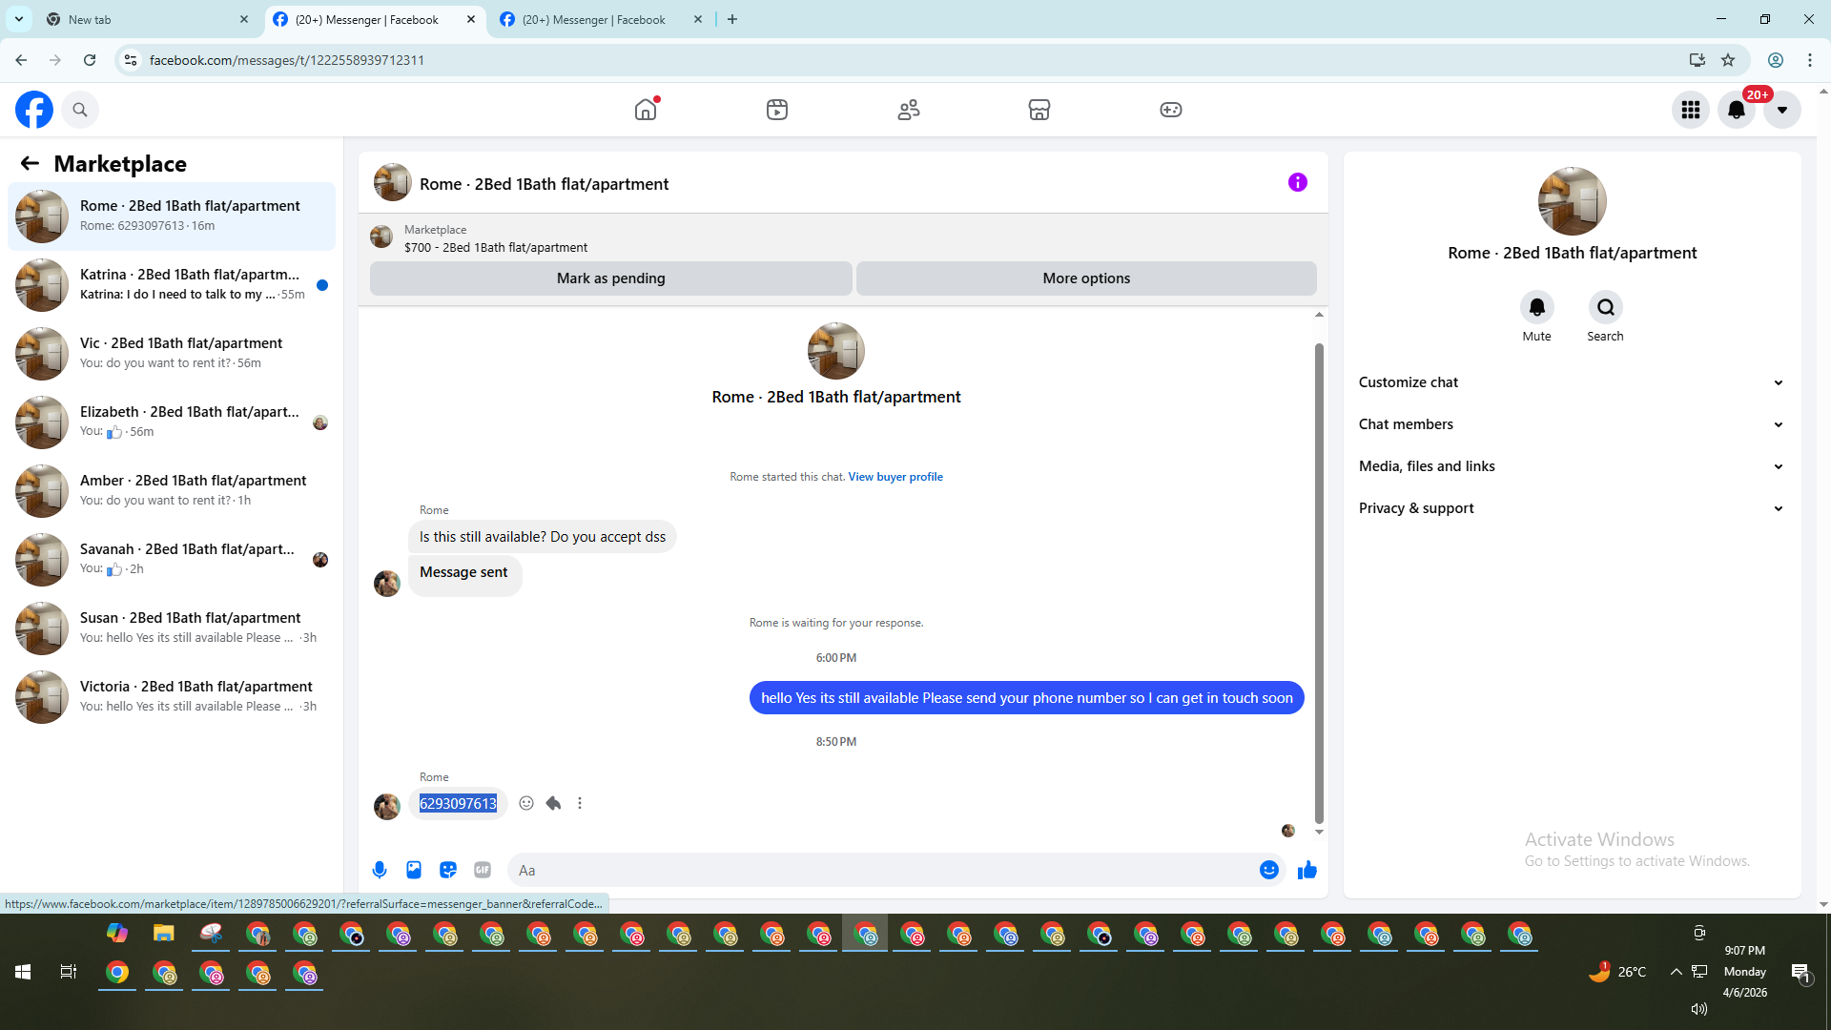Open Rome conversation in the chat list
The width and height of the screenshot is (1831, 1030).
pos(172,216)
